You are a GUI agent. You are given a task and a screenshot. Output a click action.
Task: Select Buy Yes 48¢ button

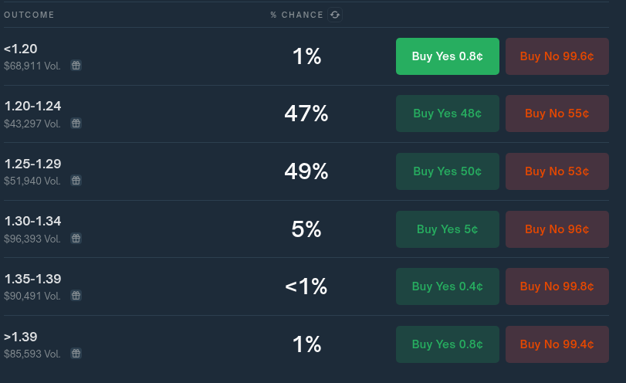(448, 114)
